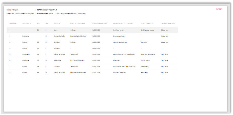Image resolution: width=233 pixels, height=115 pixels.
Task: Click the CSAT Summary Report 1.0 title
Action: coord(47,10)
